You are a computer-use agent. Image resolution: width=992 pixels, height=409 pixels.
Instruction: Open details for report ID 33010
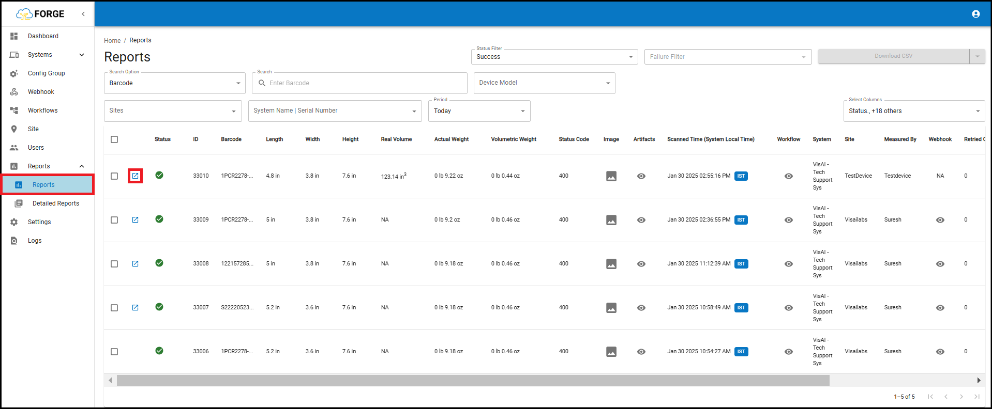point(135,176)
